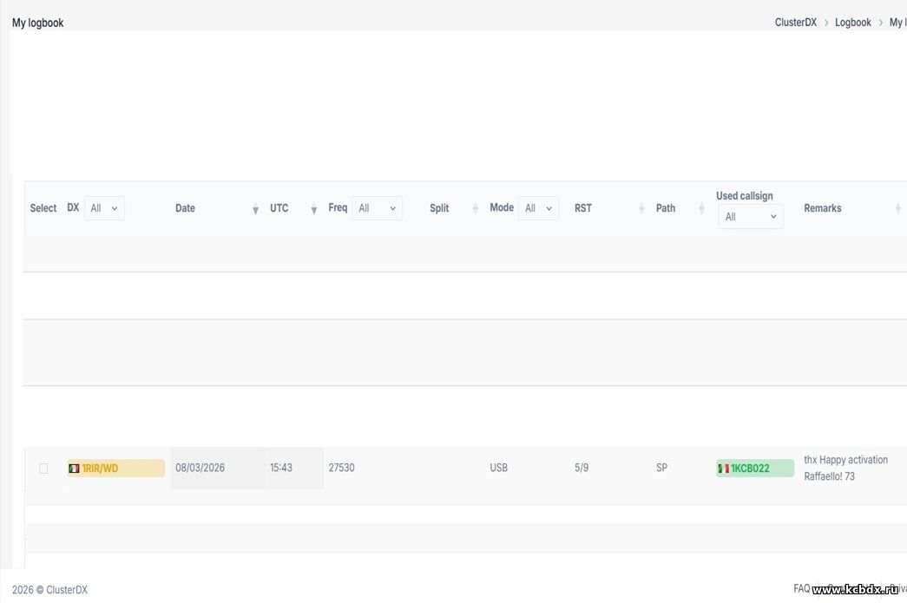Go to ClusterDX in the breadcrumb
The height and width of the screenshot is (603, 907).
pos(795,23)
